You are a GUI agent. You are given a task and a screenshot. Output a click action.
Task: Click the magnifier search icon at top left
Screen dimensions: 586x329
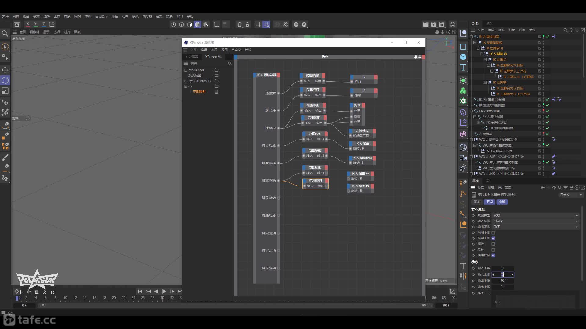[5, 33]
